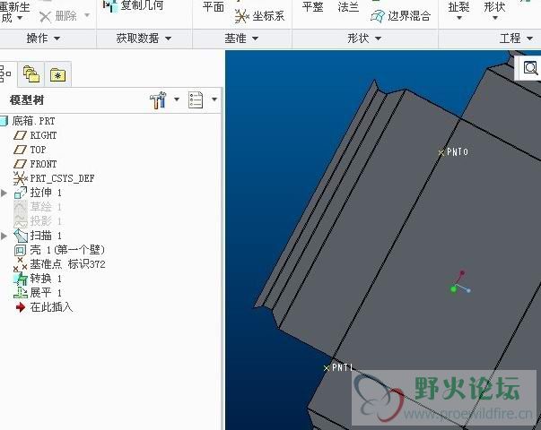Click the 转换 1 conversion feature icon
The width and height of the screenshot is (541, 430).
21,279
